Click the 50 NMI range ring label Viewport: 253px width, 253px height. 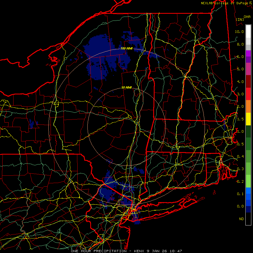pos(126,88)
